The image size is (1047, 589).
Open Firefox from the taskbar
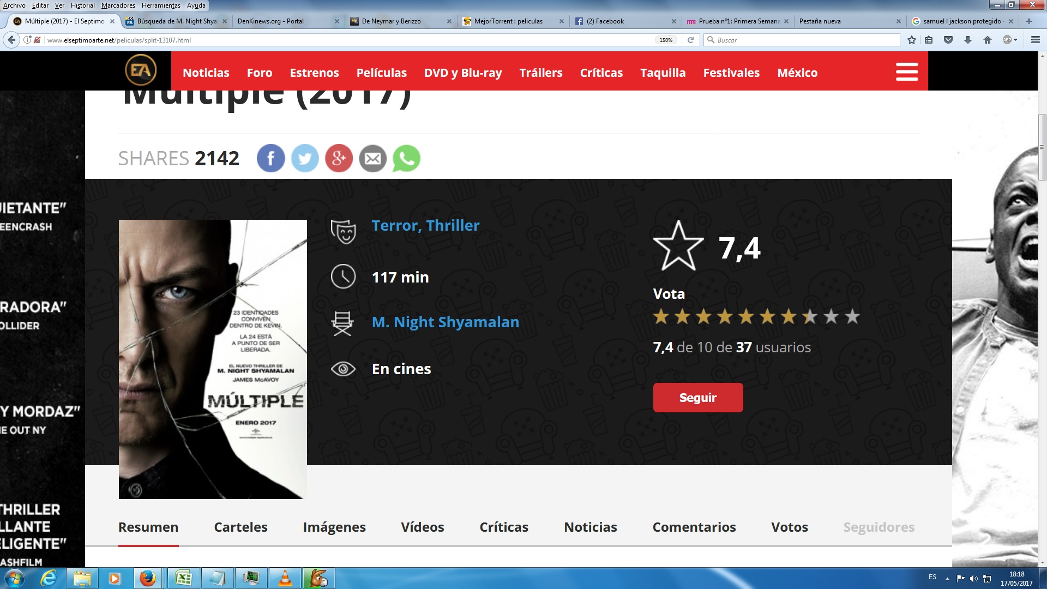pyautogui.click(x=147, y=578)
